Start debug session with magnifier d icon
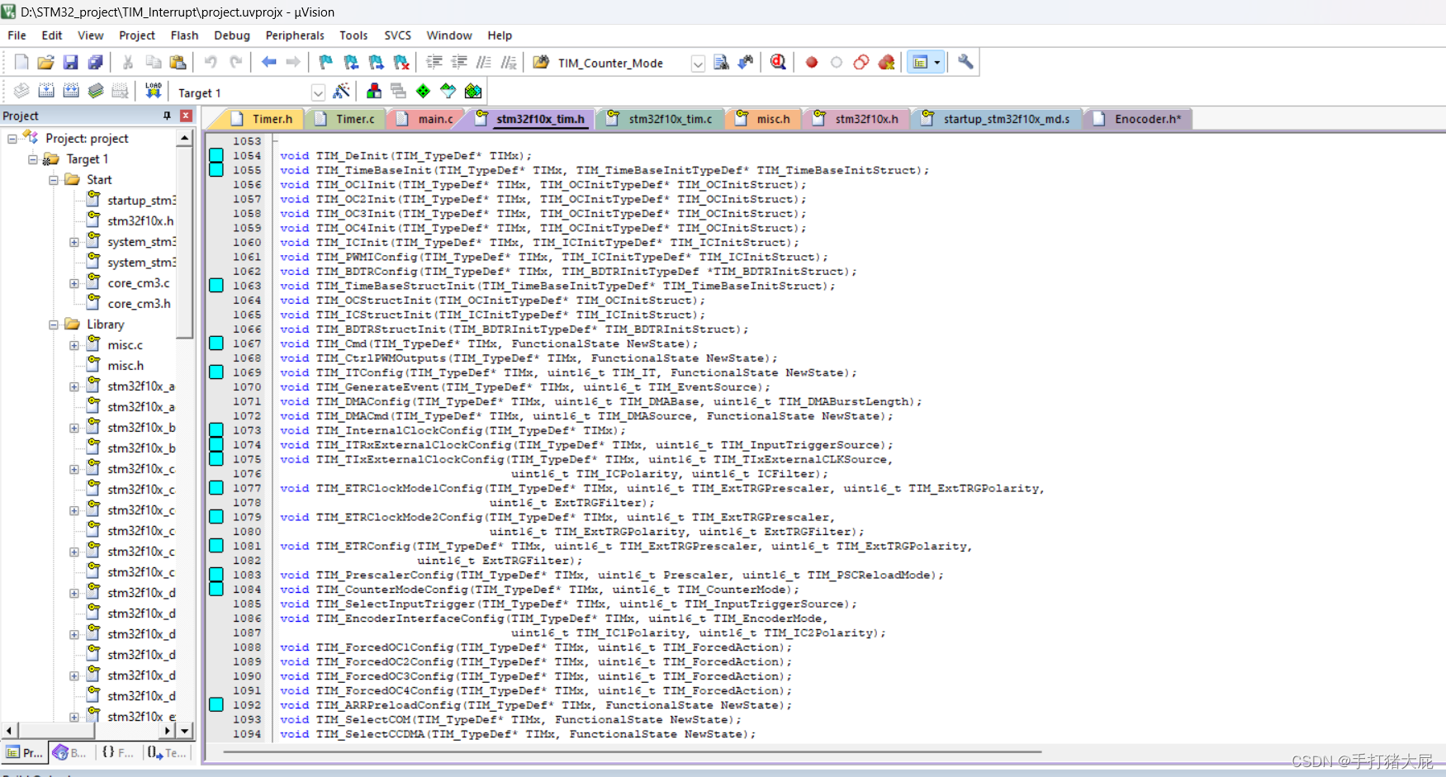Viewport: 1446px width, 777px height. (x=778, y=62)
